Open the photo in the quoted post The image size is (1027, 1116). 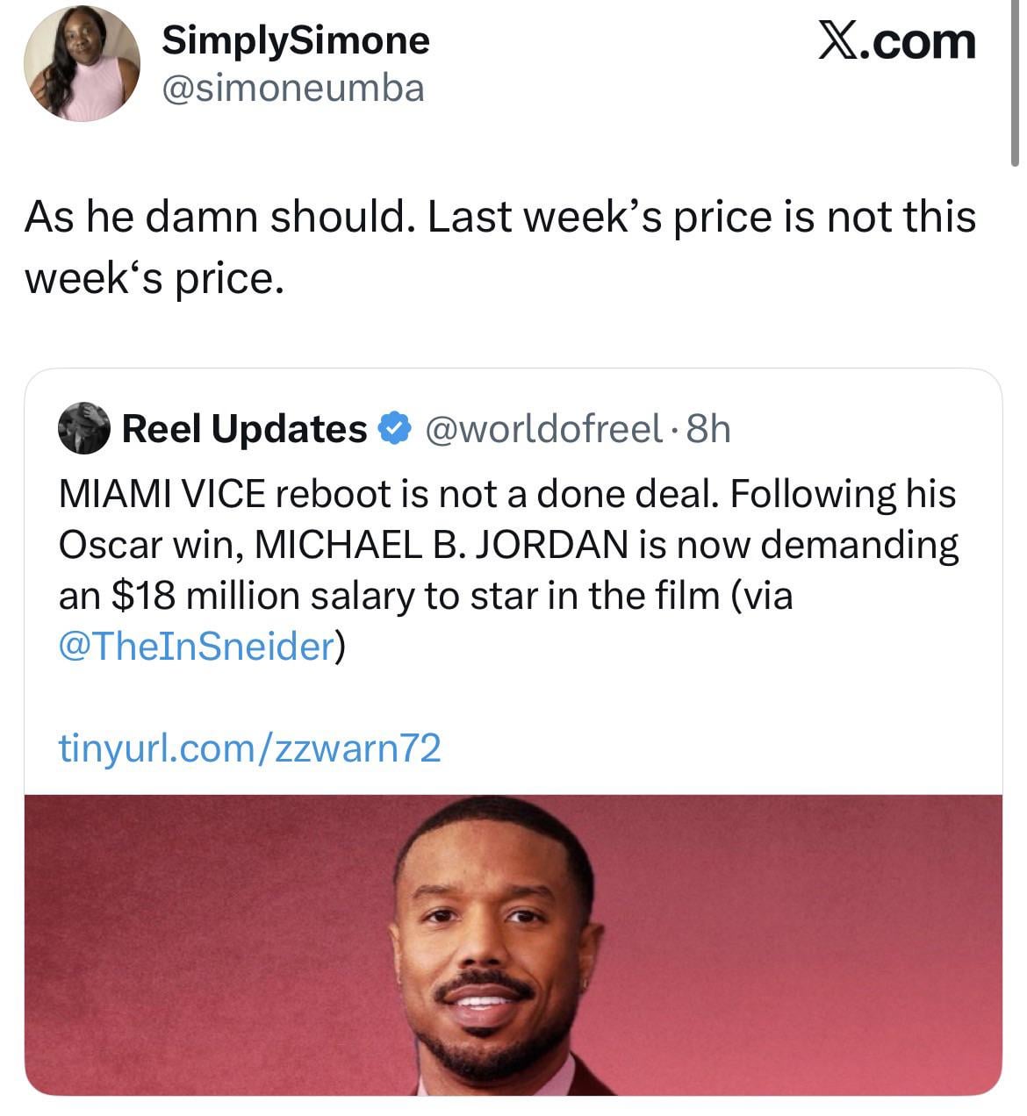click(513, 944)
